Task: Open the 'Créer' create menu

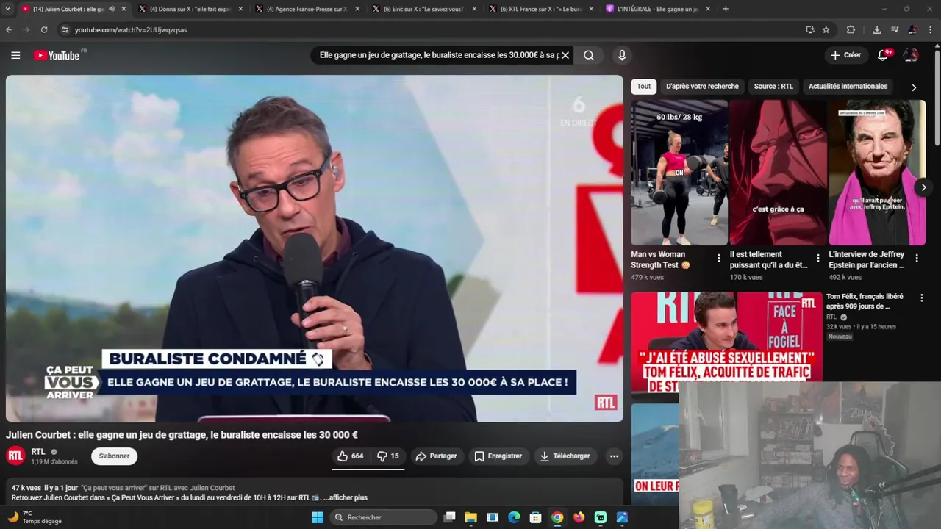Action: [x=845, y=55]
